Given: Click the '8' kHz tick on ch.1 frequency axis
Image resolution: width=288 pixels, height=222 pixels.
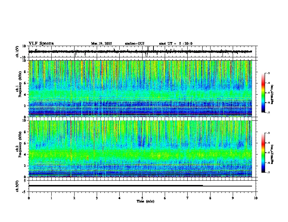Looking at the screenshot, I should [x=26, y=72].
